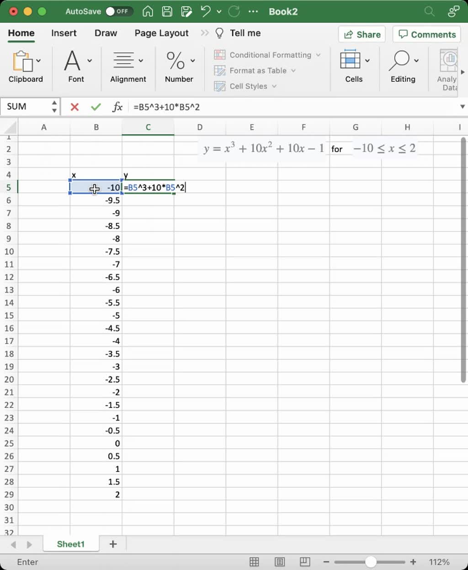Image resolution: width=468 pixels, height=570 pixels.
Task: Confirm formula with the green checkmark
Action: [96, 107]
